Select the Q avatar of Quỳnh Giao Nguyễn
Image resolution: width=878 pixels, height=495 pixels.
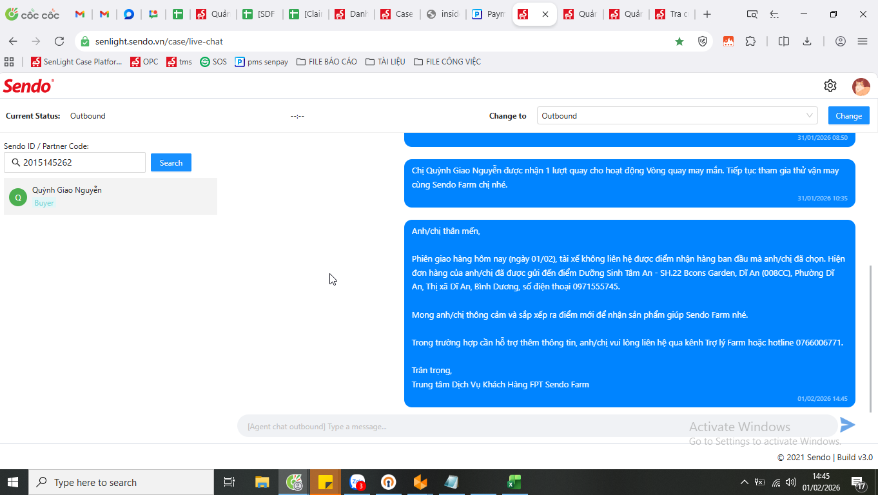click(x=18, y=197)
